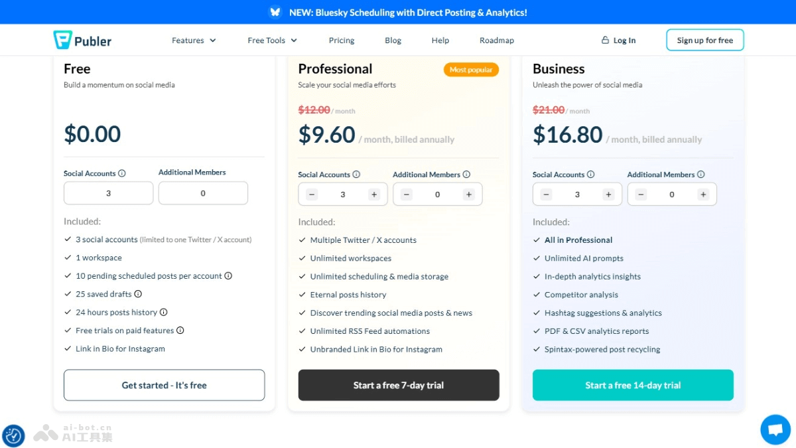Click Get started - It's free button

(164, 385)
